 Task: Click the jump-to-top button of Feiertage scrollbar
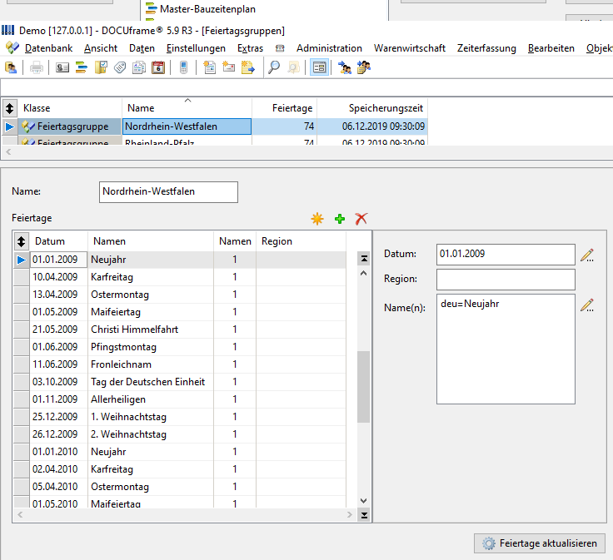coord(364,259)
